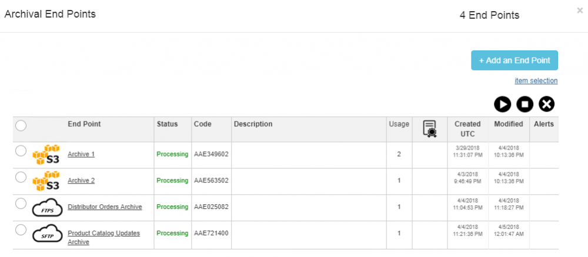Toggle the select-all radio in the table header
This screenshot has height=257, width=588.
tap(21, 125)
